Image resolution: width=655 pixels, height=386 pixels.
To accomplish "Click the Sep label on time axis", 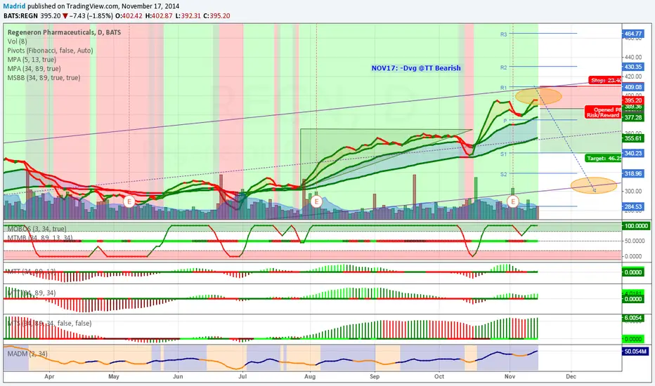I will coord(375,376).
